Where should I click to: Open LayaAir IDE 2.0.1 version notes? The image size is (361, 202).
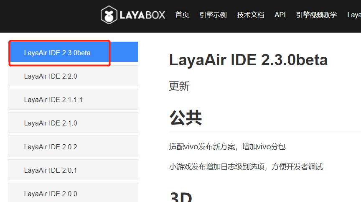(x=73, y=170)
